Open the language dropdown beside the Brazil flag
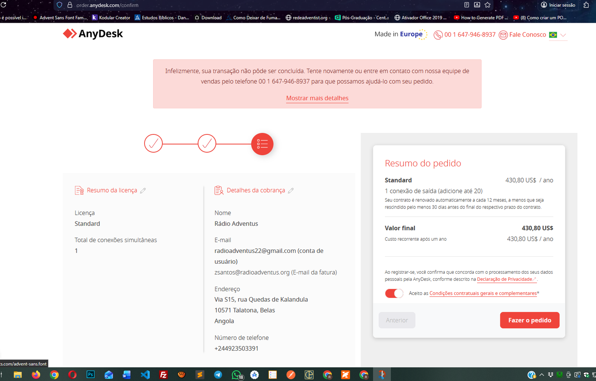The height and width of the screenshot is (381, 596). point(563,35)
